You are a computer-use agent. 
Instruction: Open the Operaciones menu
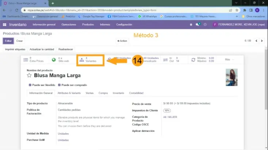point(69,24)
